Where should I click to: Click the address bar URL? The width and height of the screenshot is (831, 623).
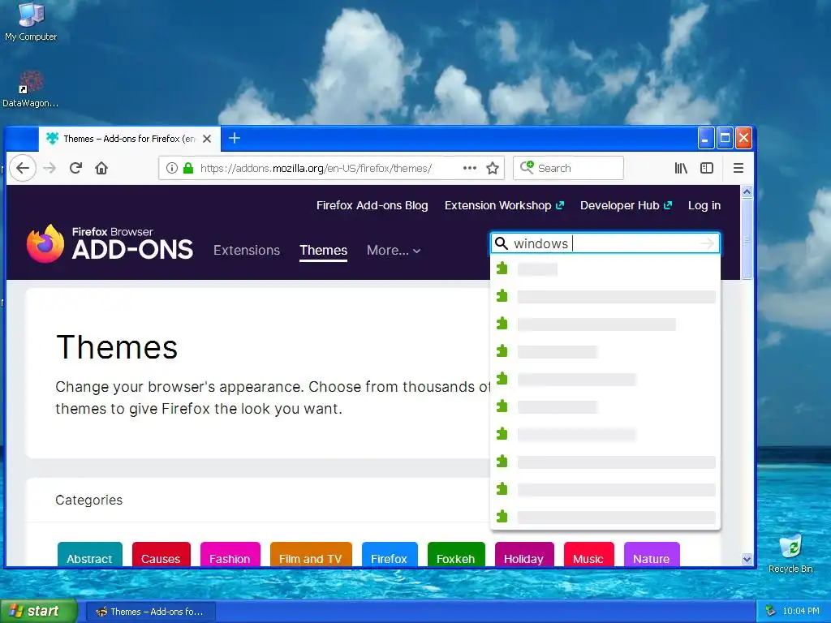click(x=316, y=168)
